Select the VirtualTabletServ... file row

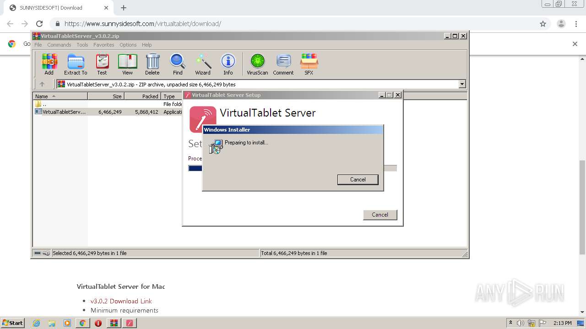[x=108, y=111]
